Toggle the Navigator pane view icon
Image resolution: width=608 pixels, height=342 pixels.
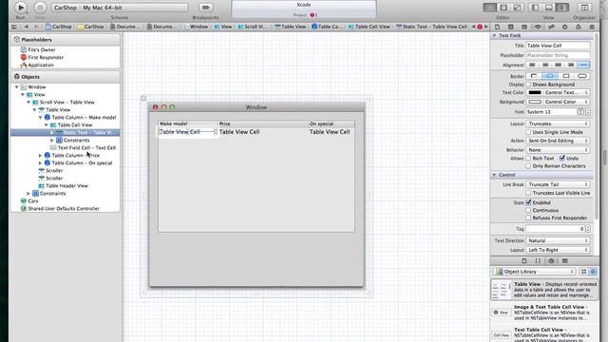click(x=536, y=8)
